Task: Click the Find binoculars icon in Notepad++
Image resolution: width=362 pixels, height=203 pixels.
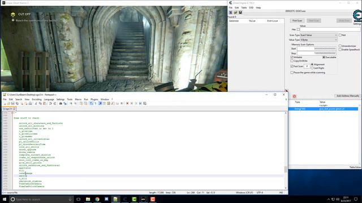Action: (x=61, y=104)
